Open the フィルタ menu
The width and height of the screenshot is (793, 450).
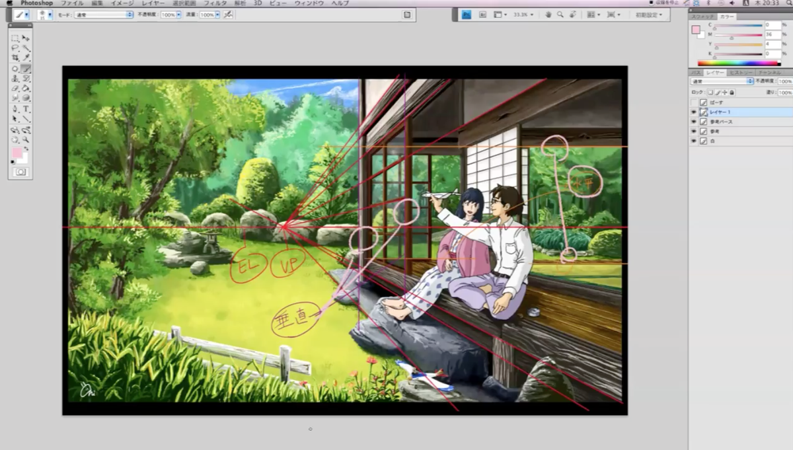tap(215, 3)
